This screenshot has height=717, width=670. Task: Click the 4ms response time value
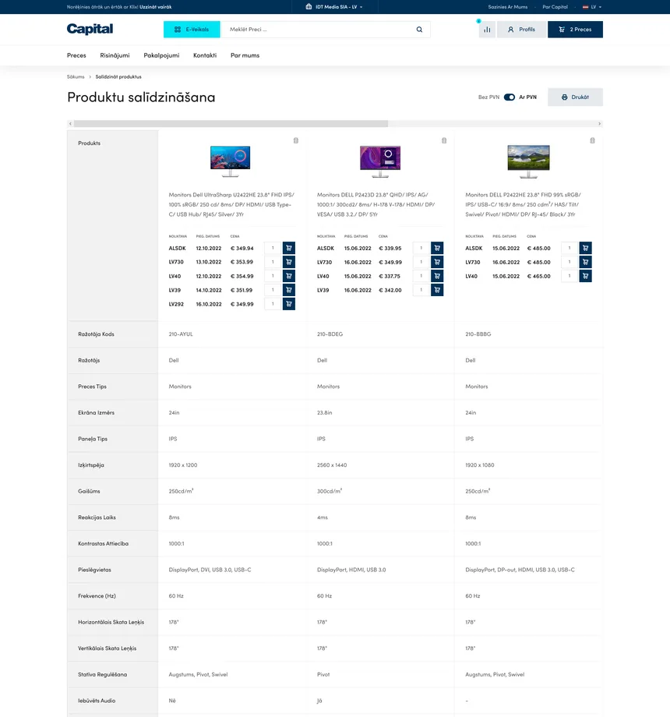(323, 517)
